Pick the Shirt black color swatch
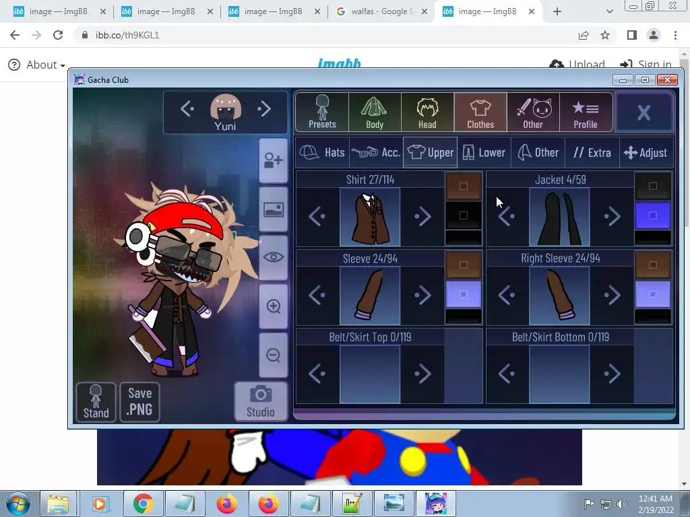Image resolution: width=690 pixels, height=517 pixels. (x=464, y=215)
